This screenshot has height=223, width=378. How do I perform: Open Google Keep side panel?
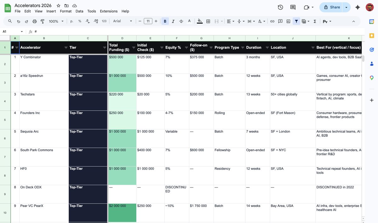(372, 36)
